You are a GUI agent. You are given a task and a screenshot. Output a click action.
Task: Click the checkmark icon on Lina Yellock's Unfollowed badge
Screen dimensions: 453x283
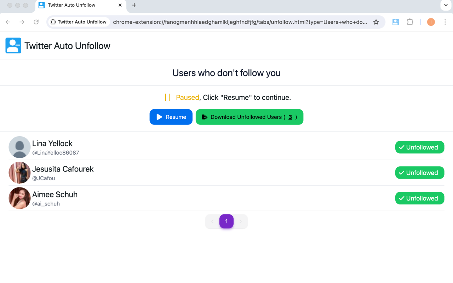(x=401, y=147)
